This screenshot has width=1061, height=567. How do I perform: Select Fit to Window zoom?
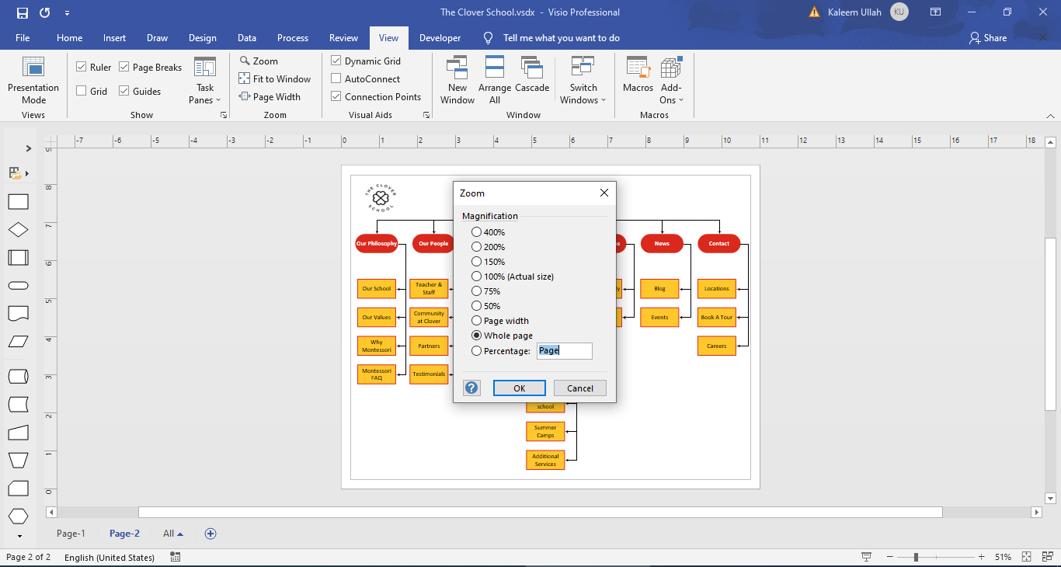pyautogui.click(x=275, y=78)
